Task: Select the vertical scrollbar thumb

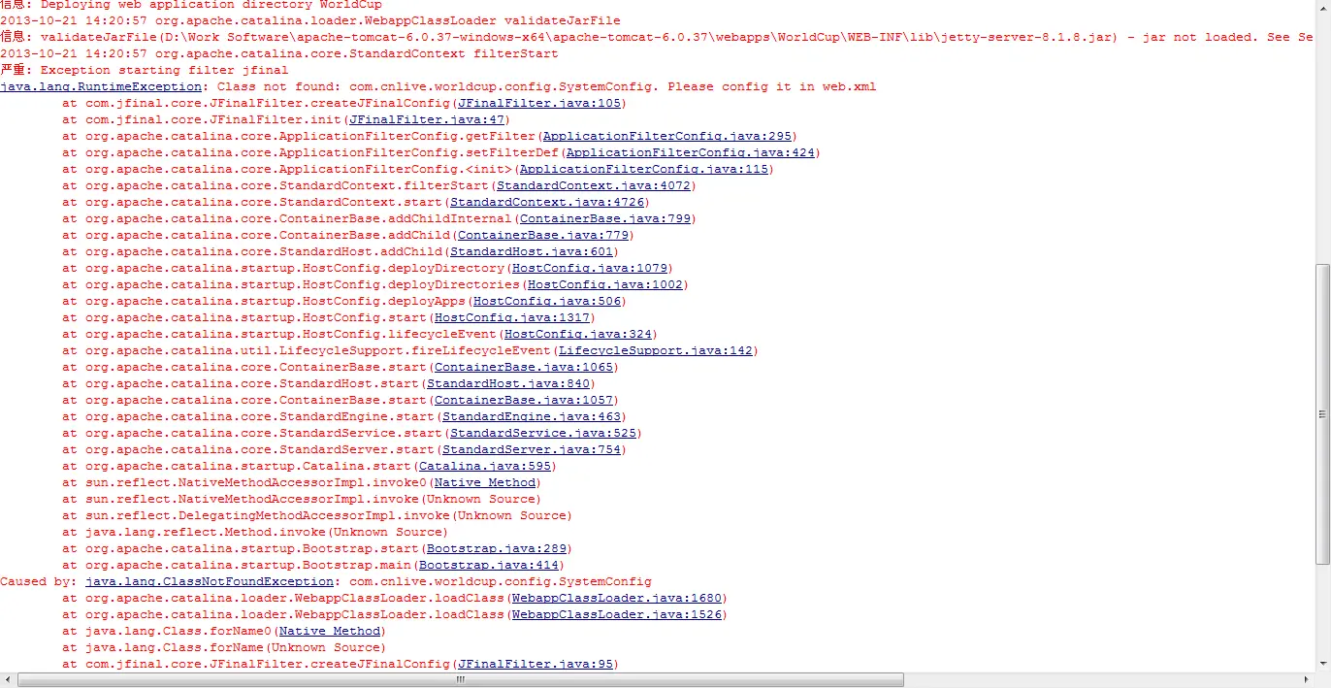Action: (x=1322, y=414)
